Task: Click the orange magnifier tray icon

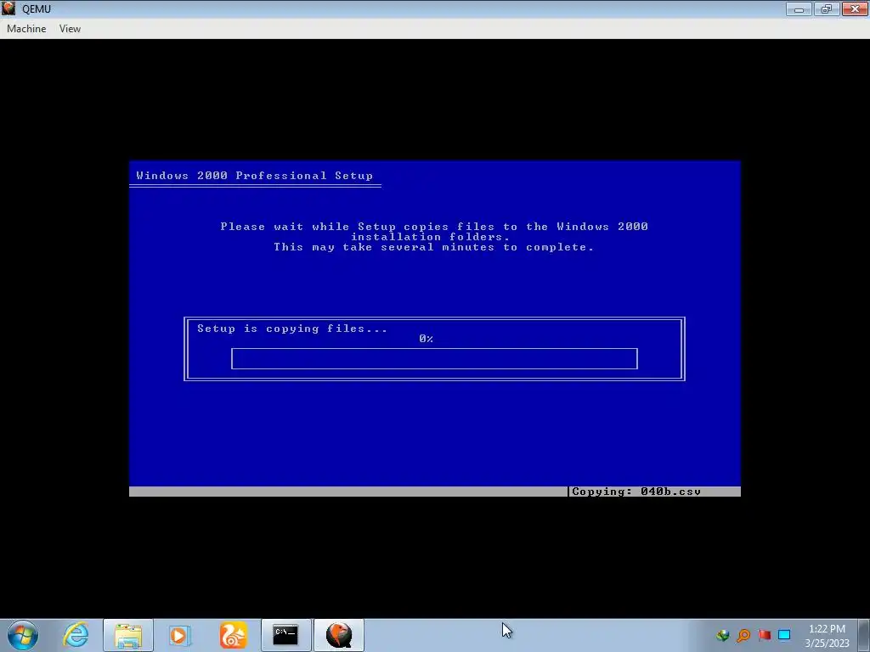Action: tap(743, 635)
